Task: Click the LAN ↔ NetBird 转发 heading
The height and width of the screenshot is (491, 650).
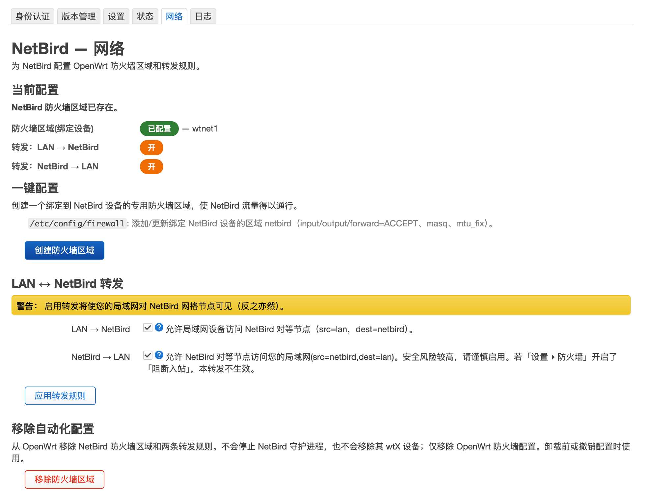Action: point(68,283)
